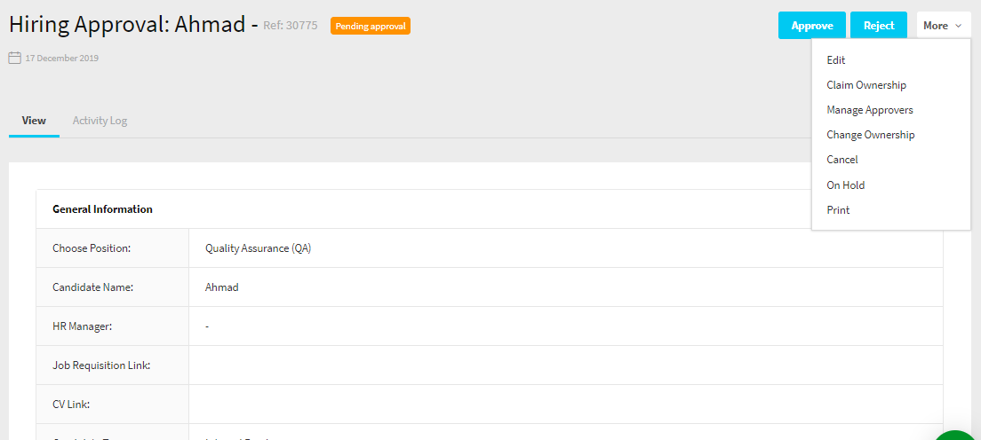Approve the hiring request
The image size is (981, 440).
[x=811, y=26]
